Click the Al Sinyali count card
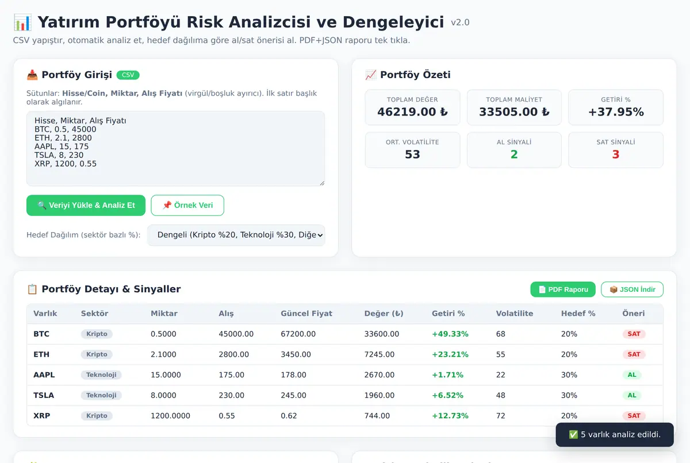690x463 pixels. 514,150
